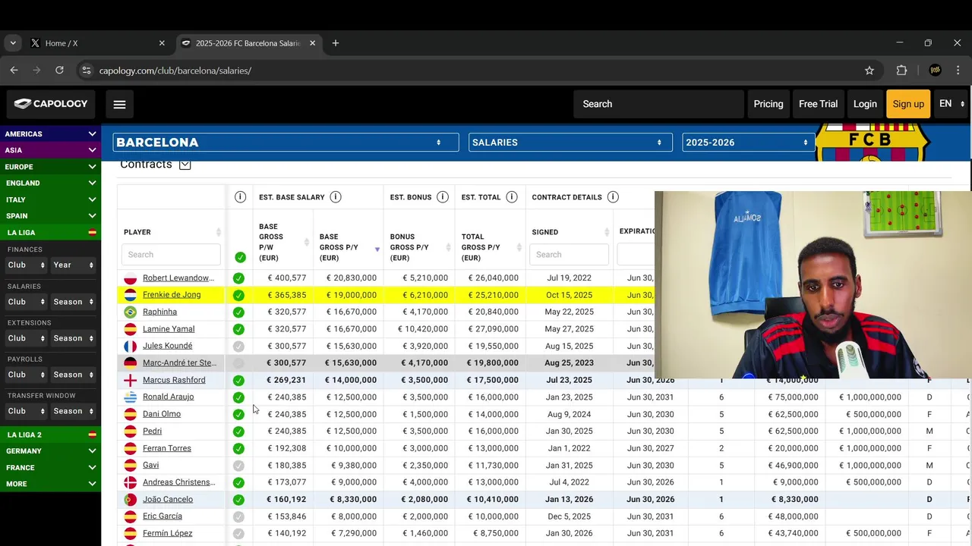This screenshot has width=972, height=546.
Task: Open Salaries Season dropdown in sidebar
Action: coord(73,302)
